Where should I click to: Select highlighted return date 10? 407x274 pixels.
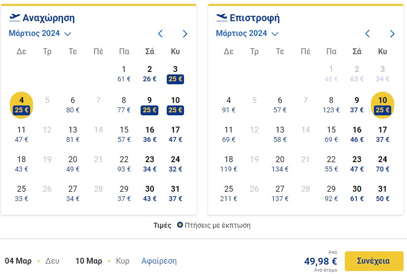383,105
